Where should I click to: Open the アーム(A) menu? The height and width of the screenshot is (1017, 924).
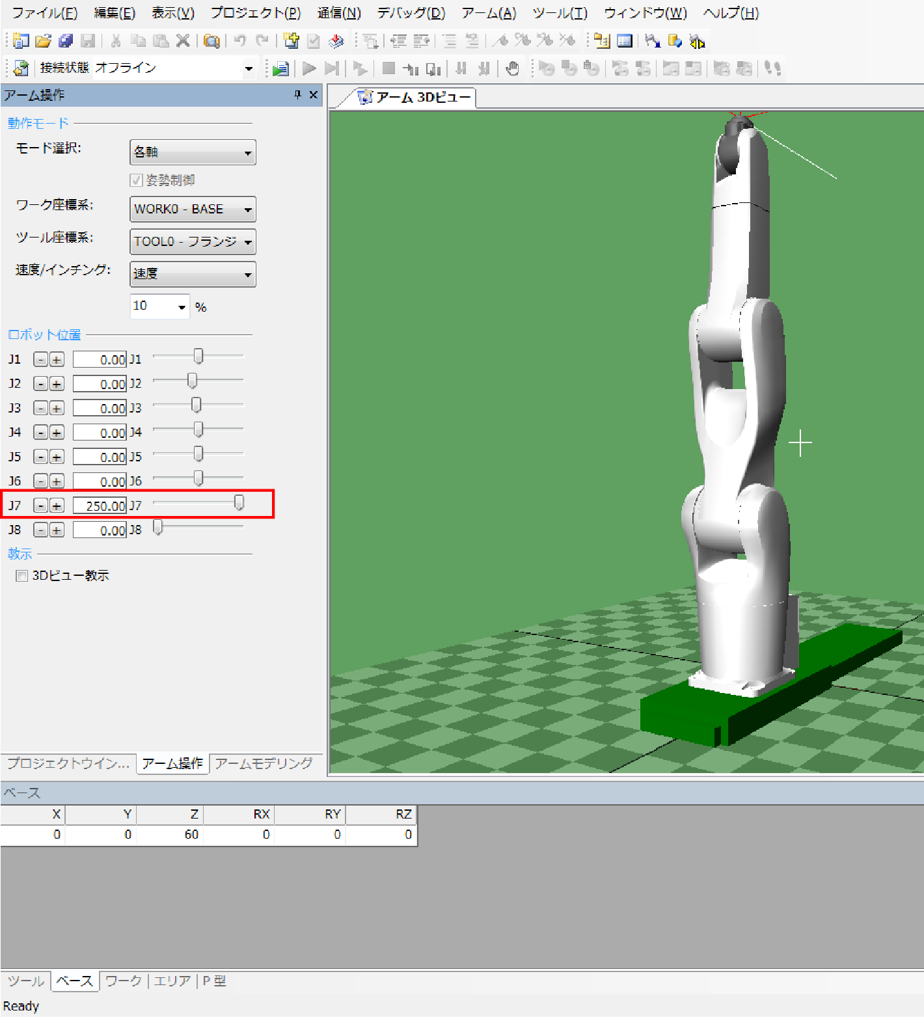[x=489, y=13]
